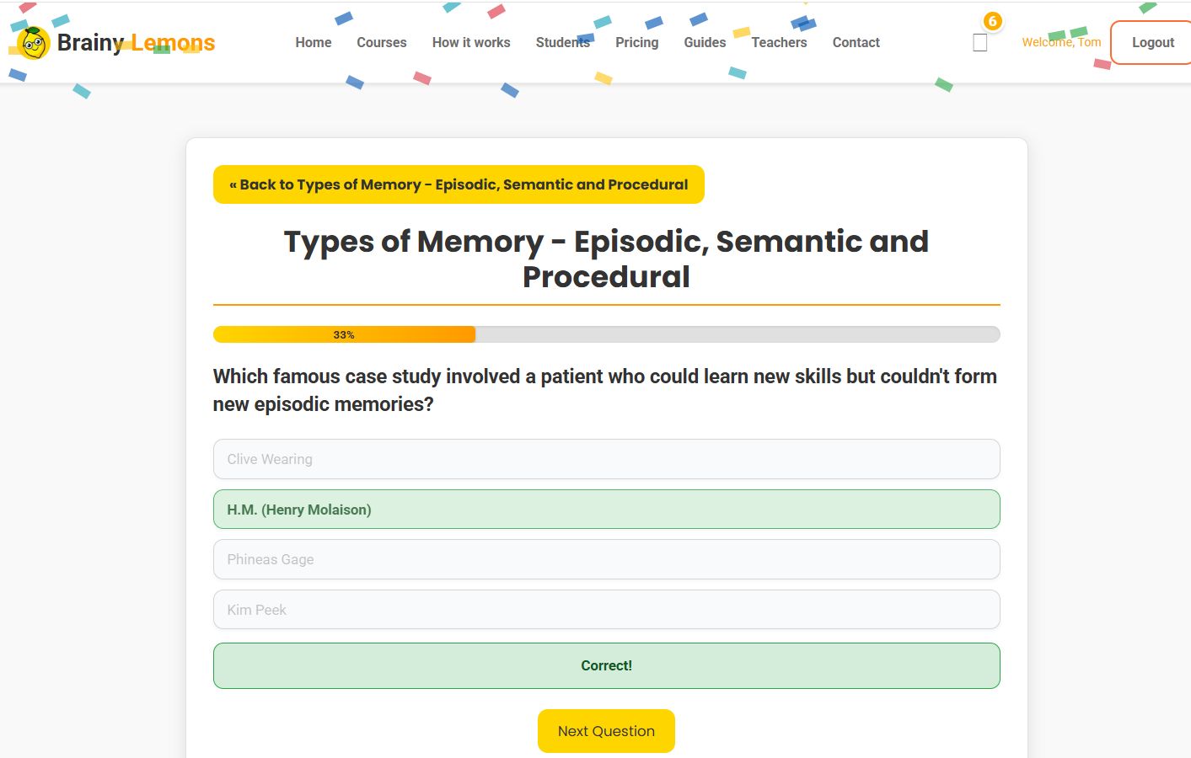The image size is (1191, 758).
Task: Go to the Teachers page
Action: coord(779,43)
